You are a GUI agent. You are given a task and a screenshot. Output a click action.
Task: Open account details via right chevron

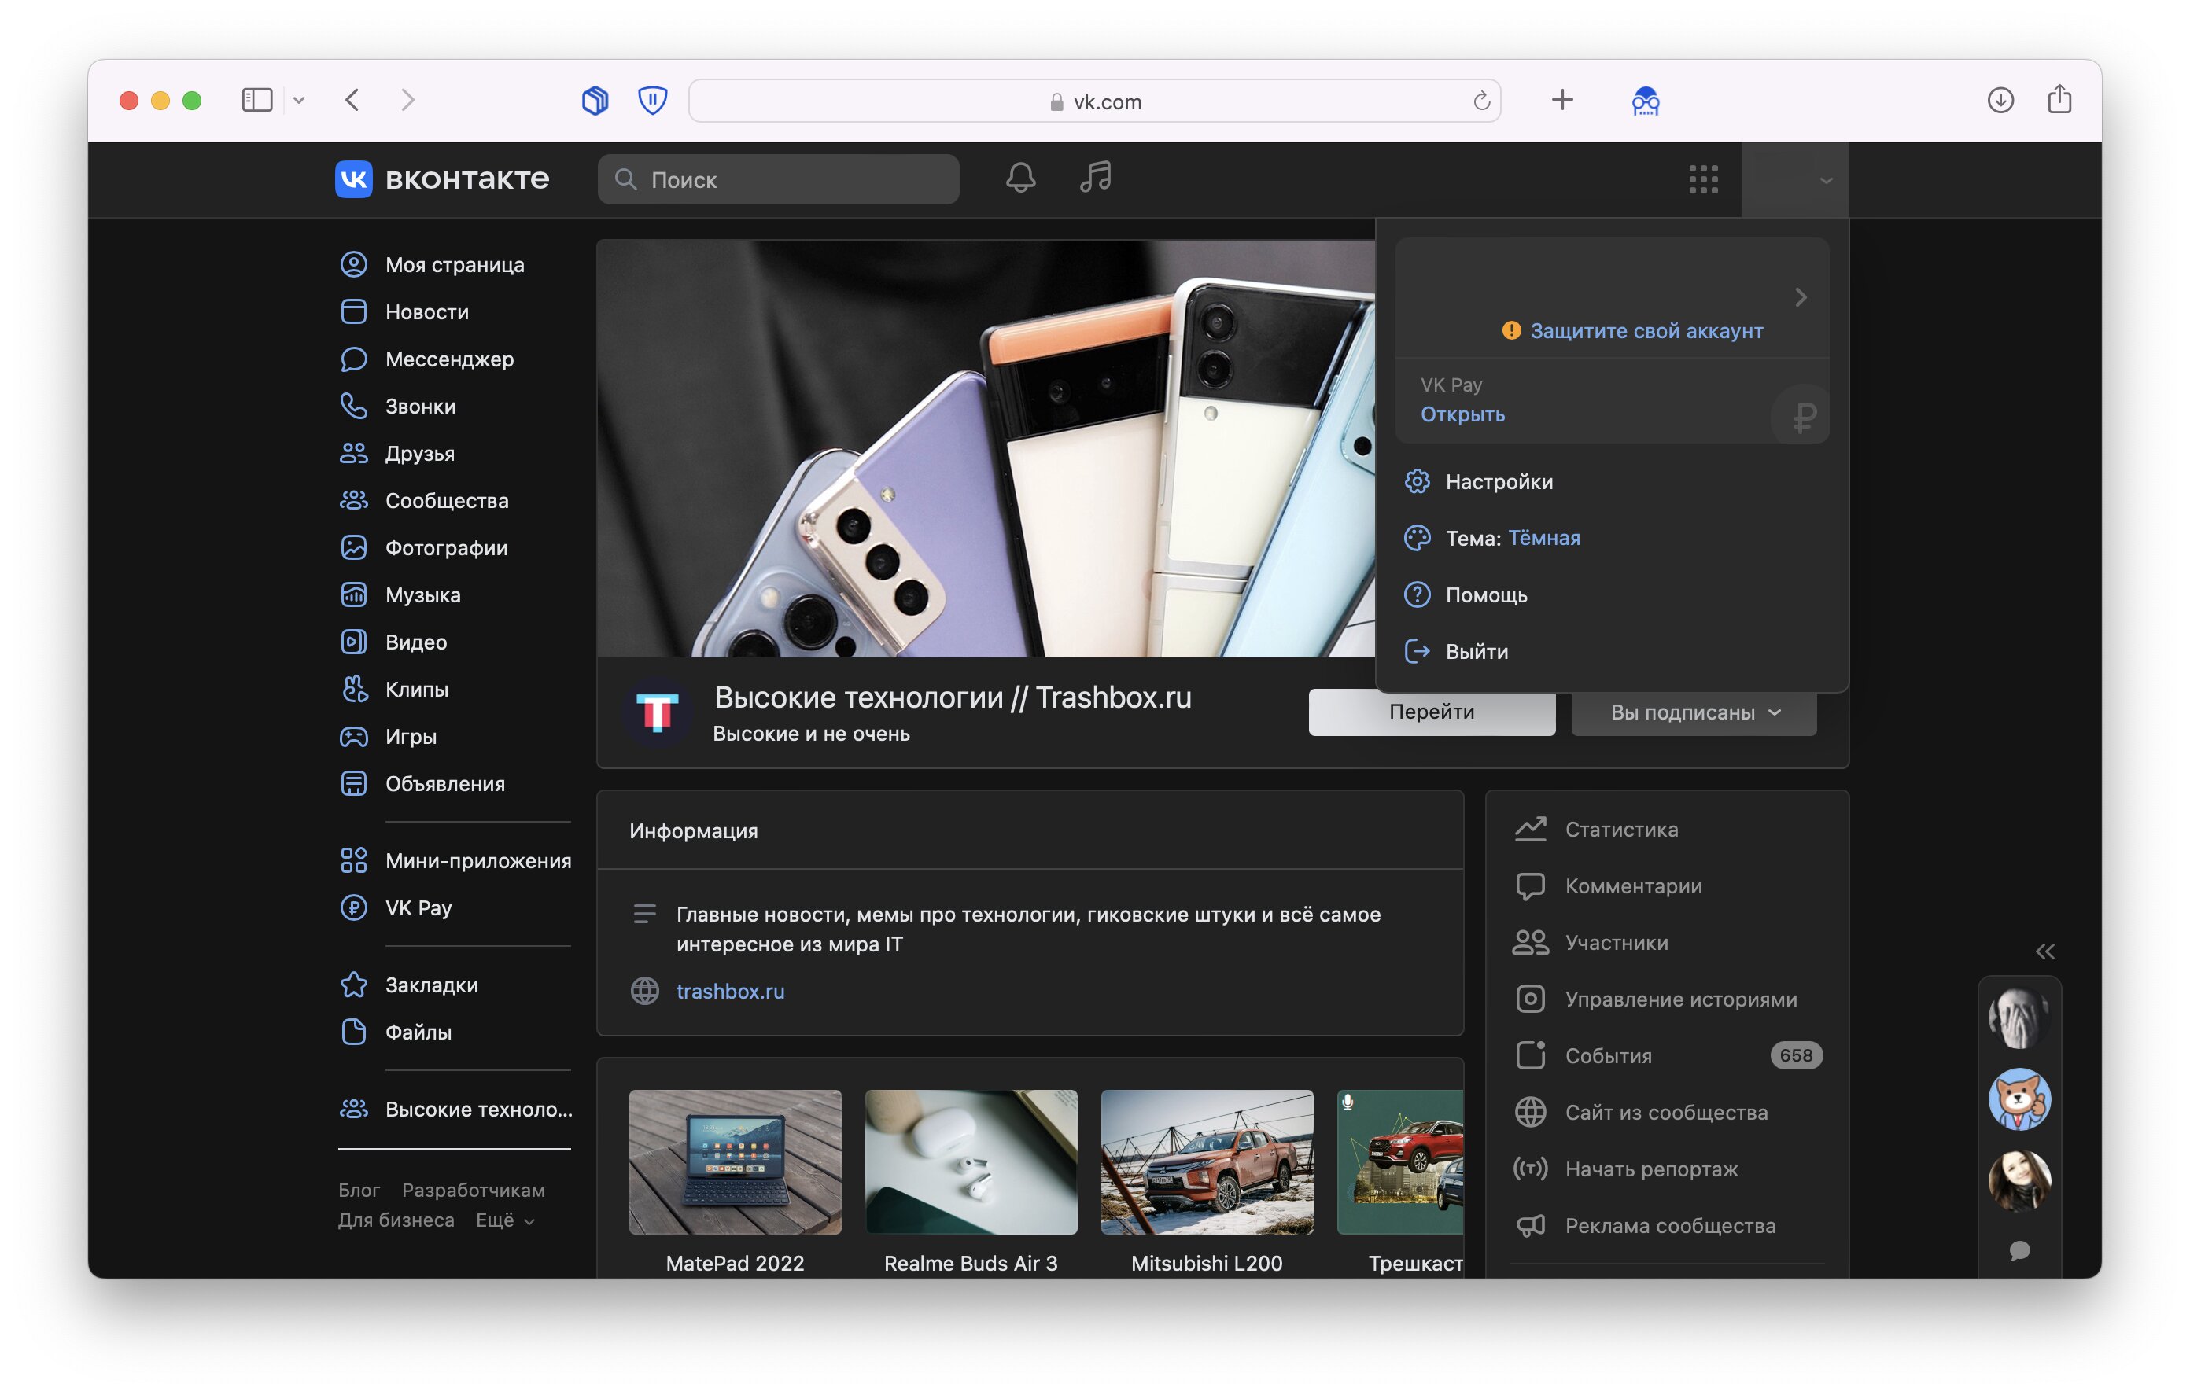click(x=1801, y=297)
